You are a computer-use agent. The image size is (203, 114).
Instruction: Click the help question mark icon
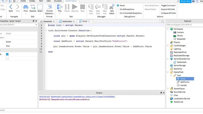[x=193, y=1]
